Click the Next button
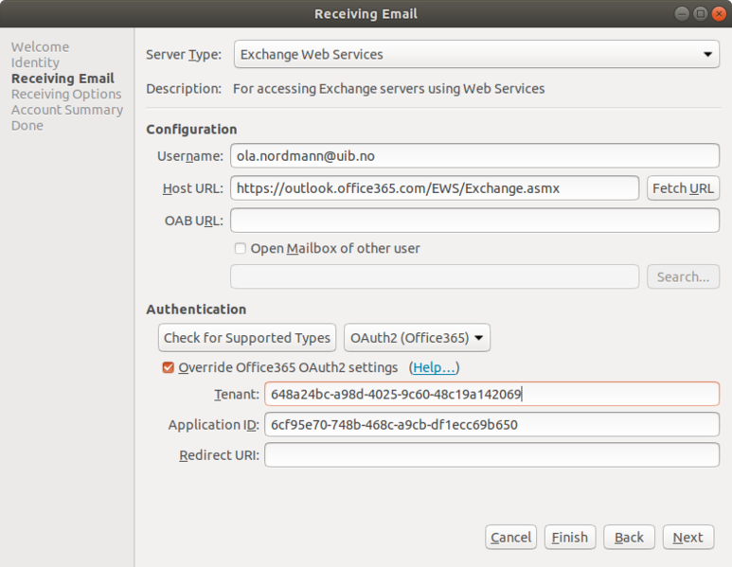 pos(688,537)
